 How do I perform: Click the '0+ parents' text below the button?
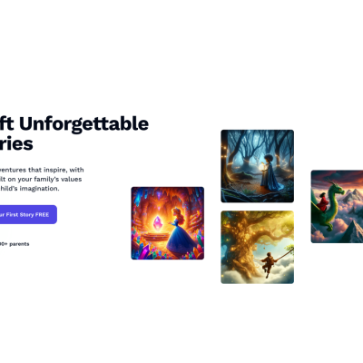pos(15,244)
